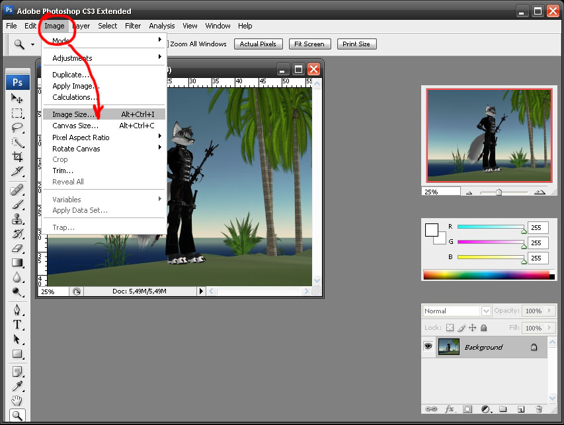Hide the Background layer with eye icon

click(x=428, y=346)
